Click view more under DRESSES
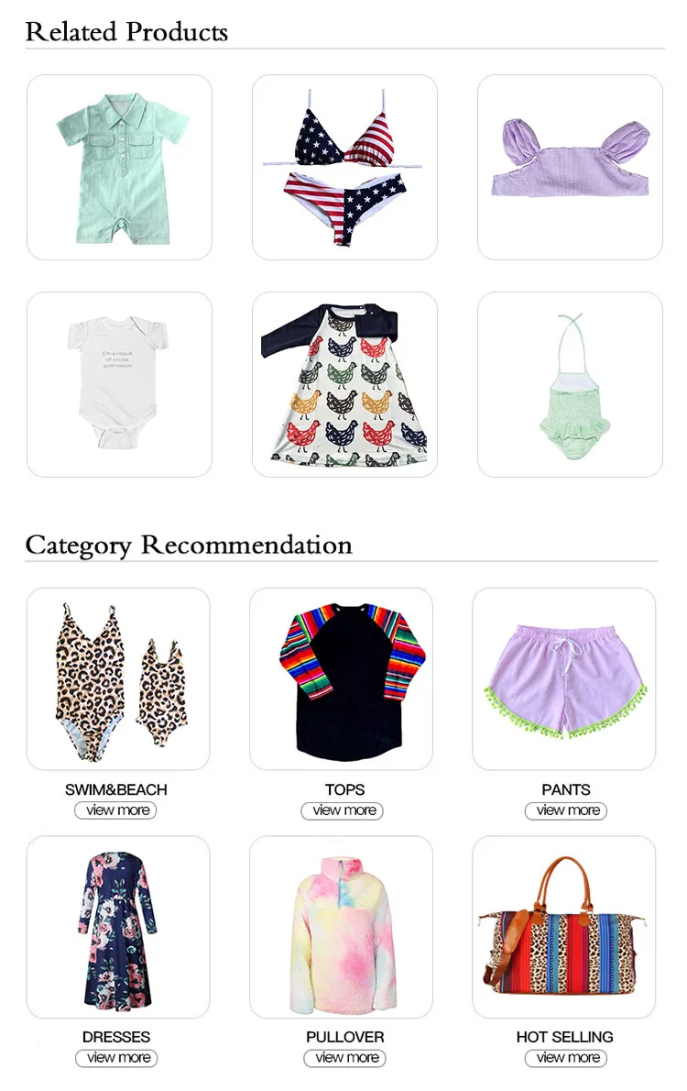Screen dimensions: 687x1091 [116, 1058]
